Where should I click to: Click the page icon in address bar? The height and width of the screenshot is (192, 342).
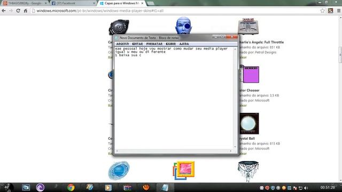(x=34, y=11)
